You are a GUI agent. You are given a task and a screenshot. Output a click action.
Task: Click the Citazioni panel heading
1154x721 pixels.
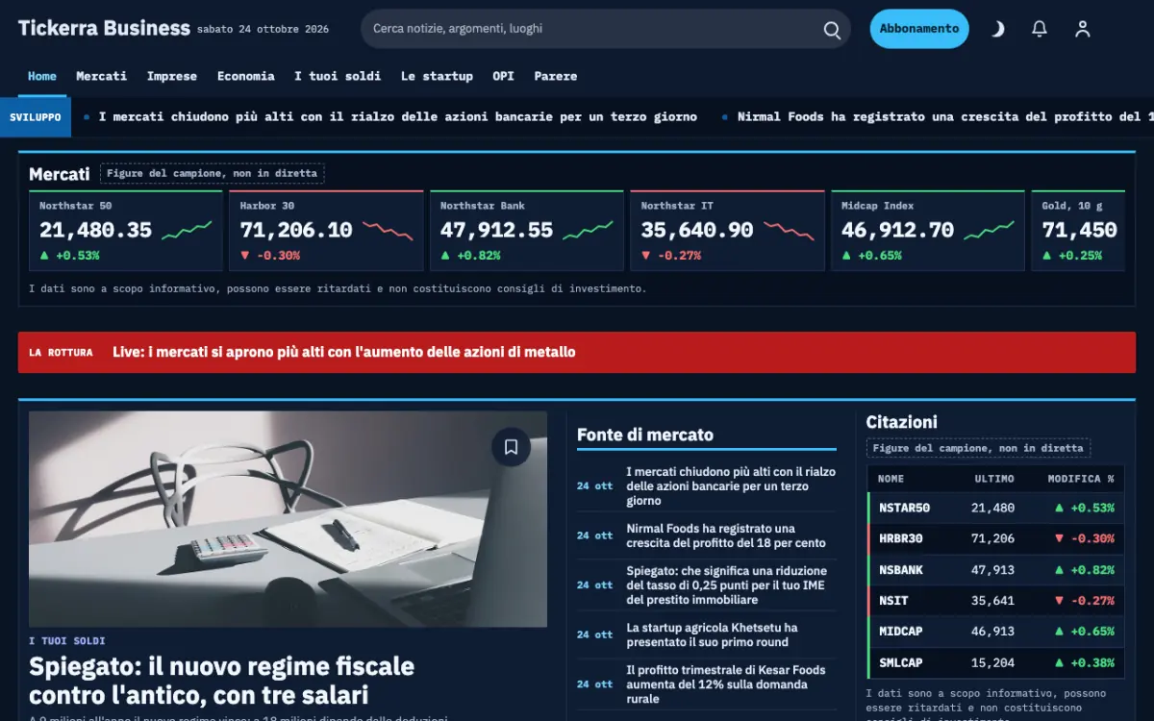901,422
